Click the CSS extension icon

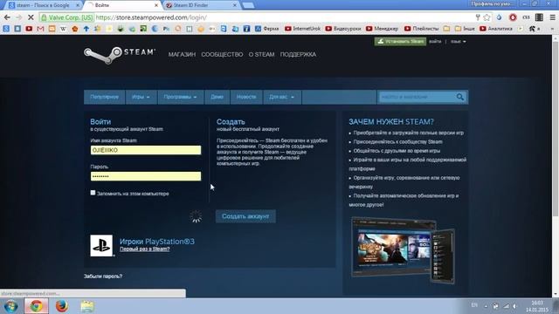526,17
